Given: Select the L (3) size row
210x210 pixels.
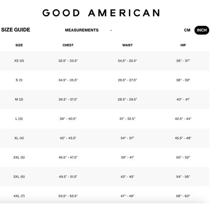Looking at the screenshot, I should click(105, 119).
